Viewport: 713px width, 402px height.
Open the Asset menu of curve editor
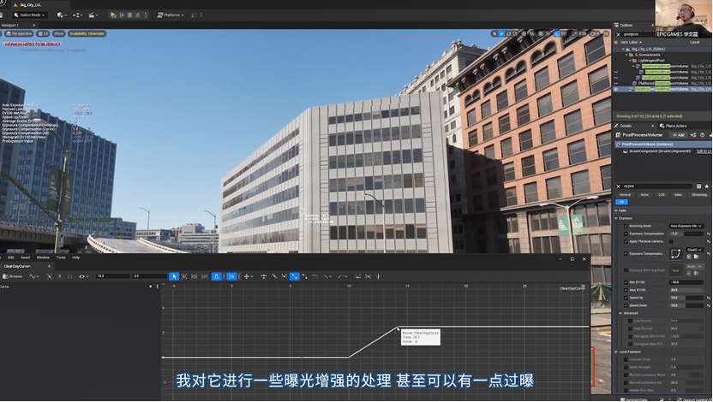(x=26, y=257)
